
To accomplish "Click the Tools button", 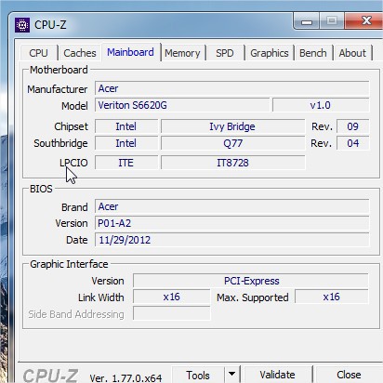I will click(x=198, y=375).
